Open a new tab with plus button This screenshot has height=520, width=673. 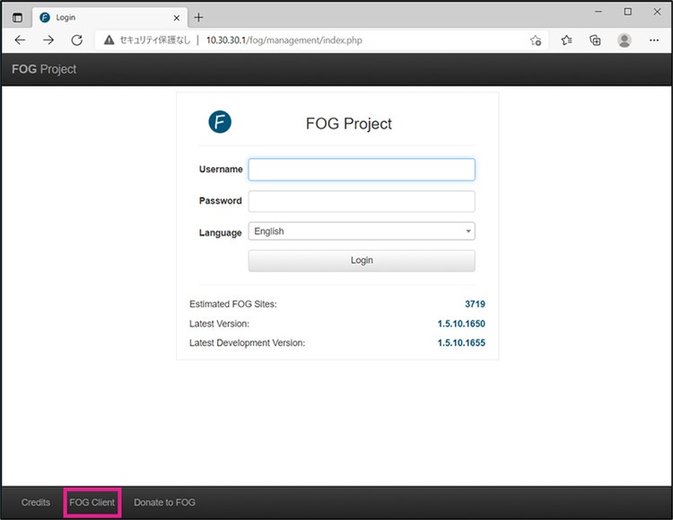[x=198, y=18]
